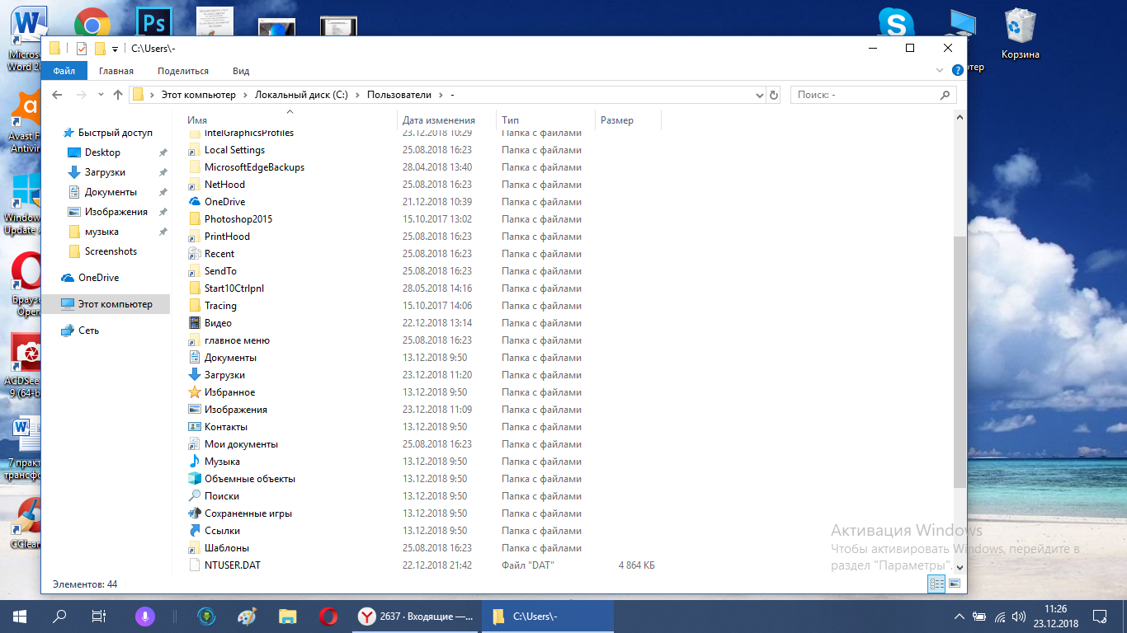1127x633 pixels.
Task: Select the Контакты folder icon
Action: (195, 427)
